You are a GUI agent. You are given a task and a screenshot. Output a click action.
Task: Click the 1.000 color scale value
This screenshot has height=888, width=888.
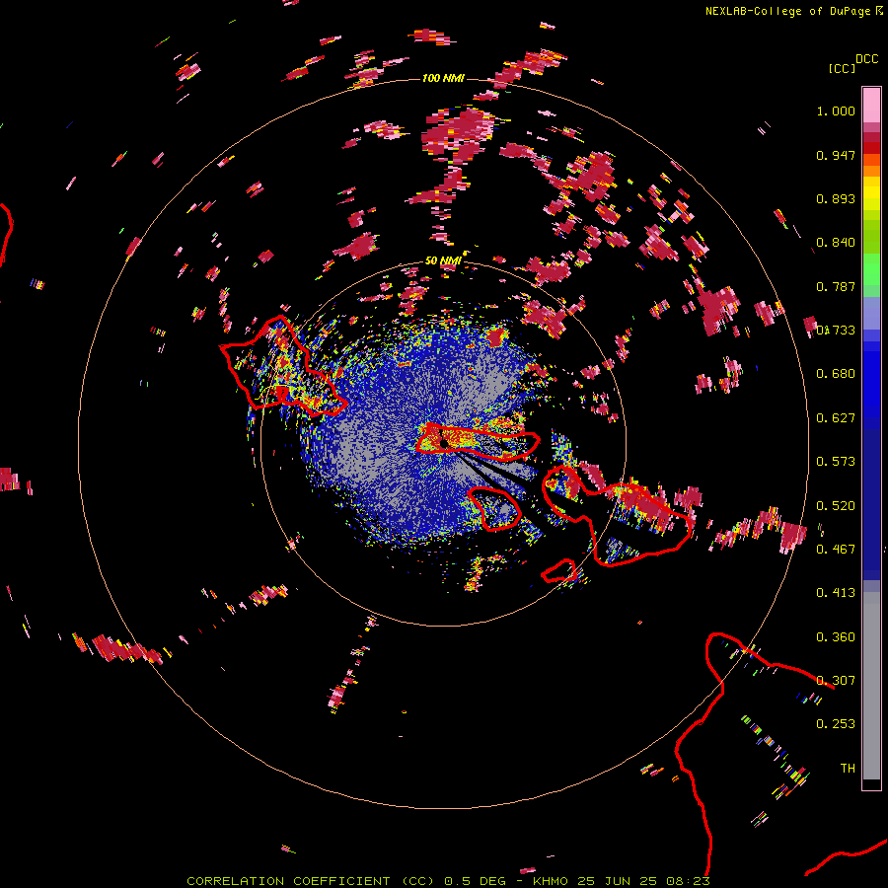click(x=836, y=111)
